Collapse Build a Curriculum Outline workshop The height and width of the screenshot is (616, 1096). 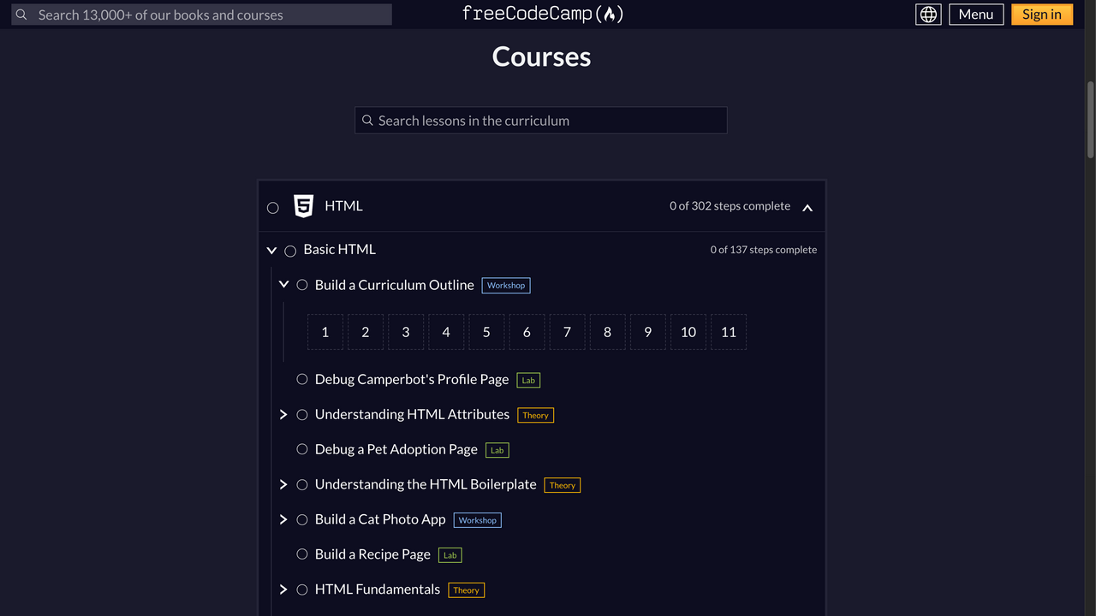click(x=283, y=285)
